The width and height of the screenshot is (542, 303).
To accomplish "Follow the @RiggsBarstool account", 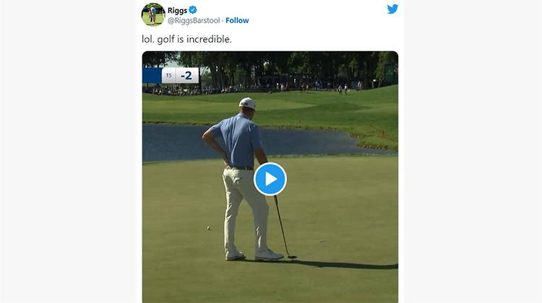I will [237, 20].
